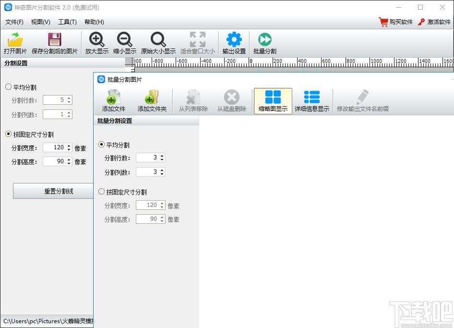
Task: Start 批量分割 from main toolbar
Action: coord(264,43)
